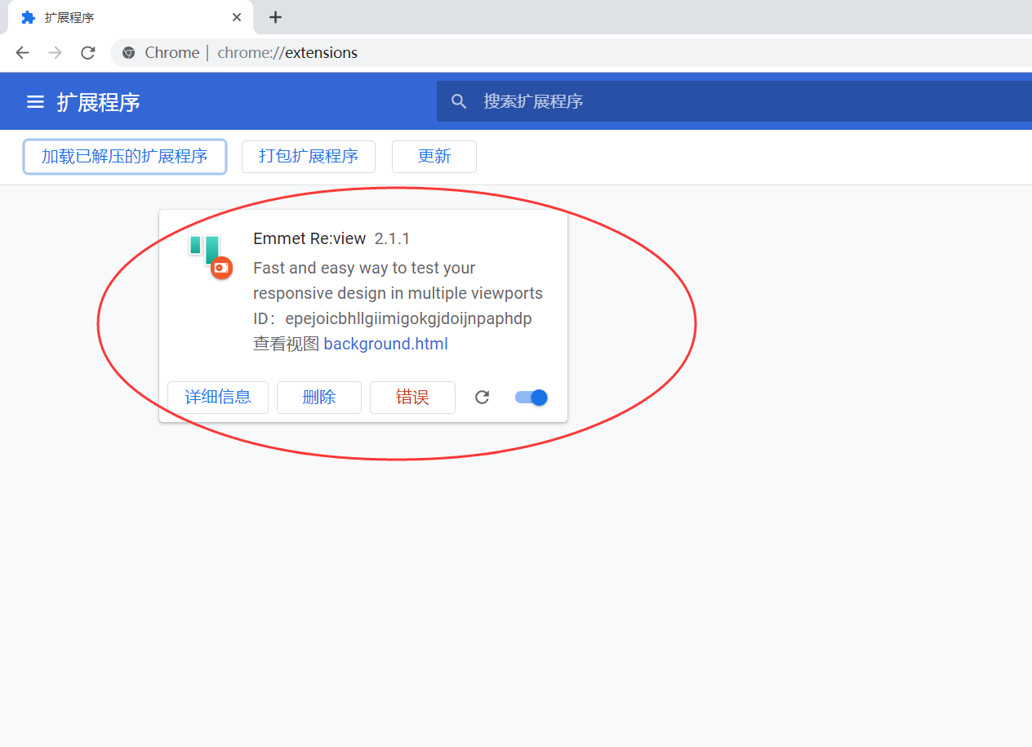Click 更新 to update extensions
Image resolution: width=1032 pixels, height=747 pixels.
pyautogui.click(x=434, y=156)
